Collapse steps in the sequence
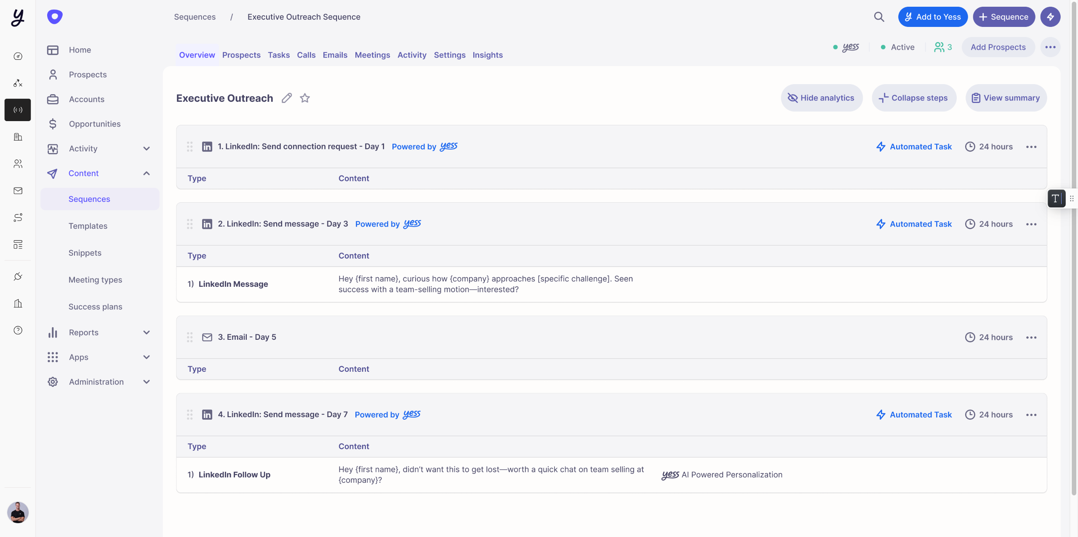The image size is (1078, 537). (x=913, y=98)
